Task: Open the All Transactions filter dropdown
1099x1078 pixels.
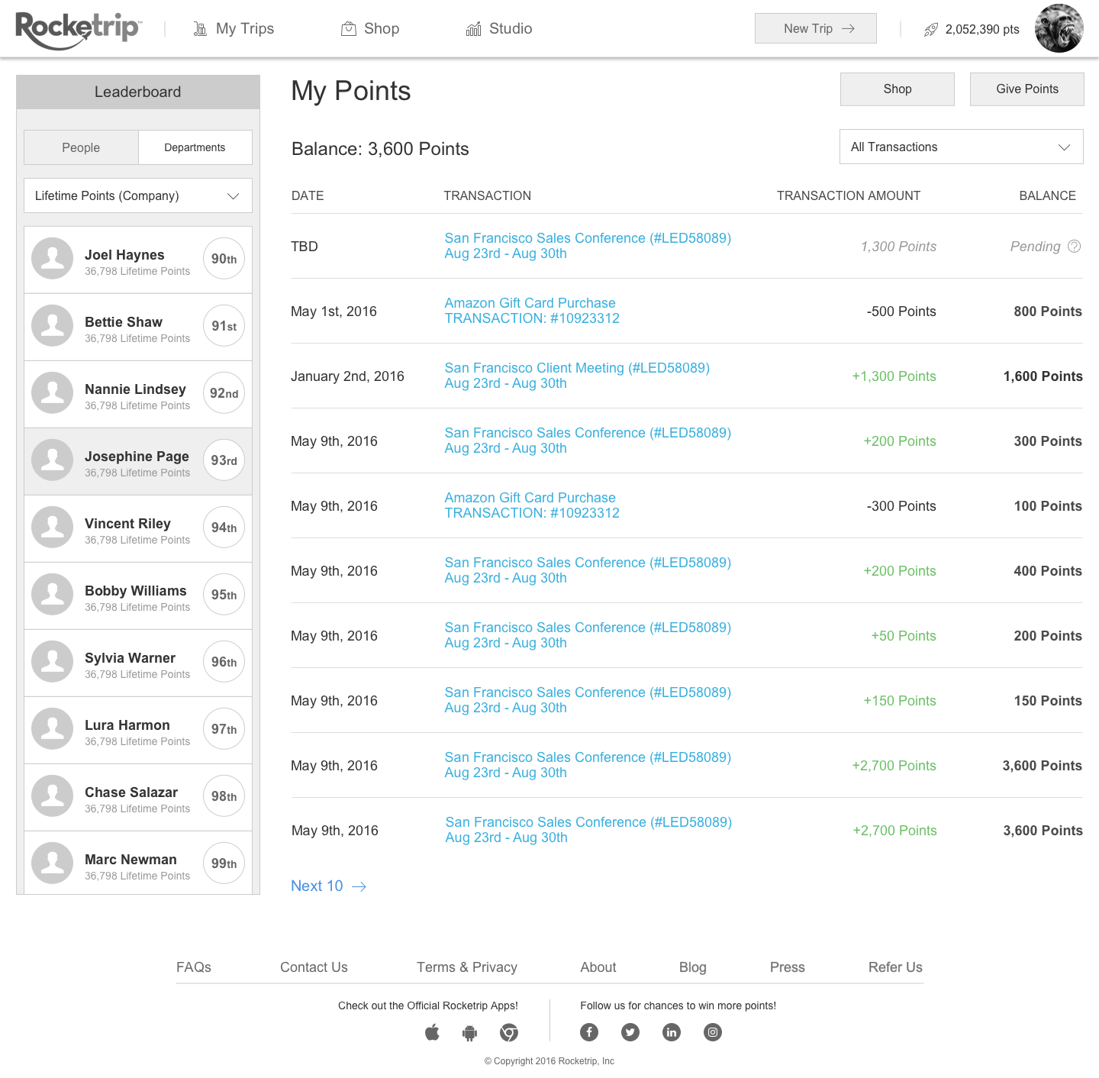Action: (x=961, y=147)
